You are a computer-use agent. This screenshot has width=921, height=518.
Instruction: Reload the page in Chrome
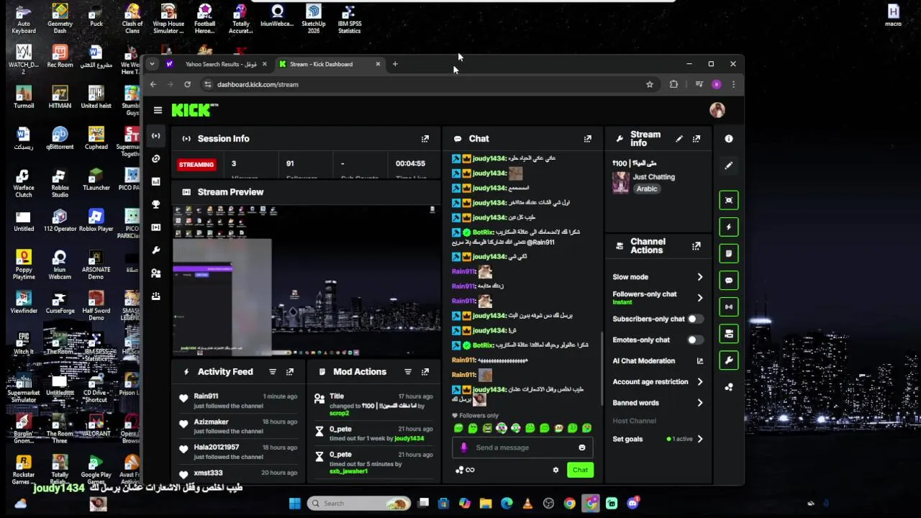coord(187,84)
